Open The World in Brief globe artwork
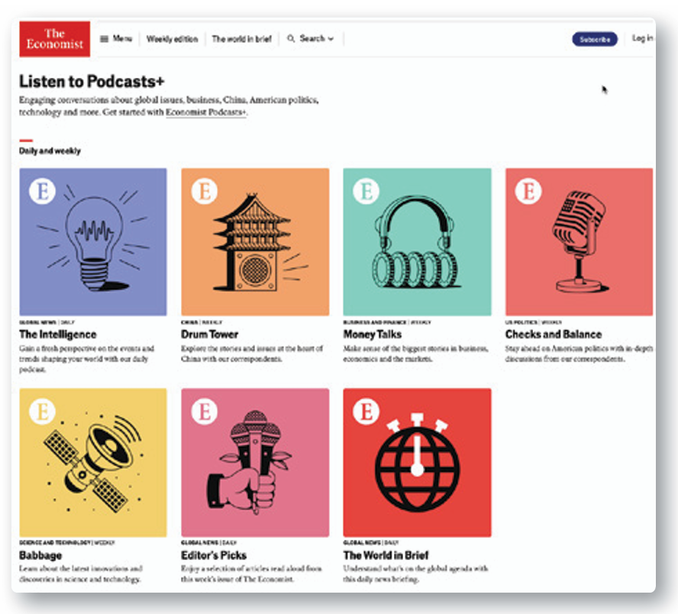Image resolution: width=678 pixels, height=614 pixels. (417, 462)
